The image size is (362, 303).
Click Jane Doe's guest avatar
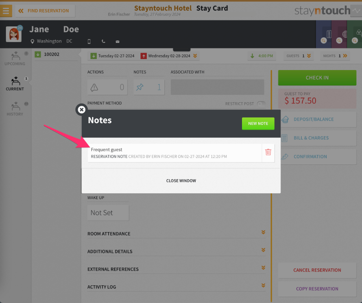click(14, 34)
